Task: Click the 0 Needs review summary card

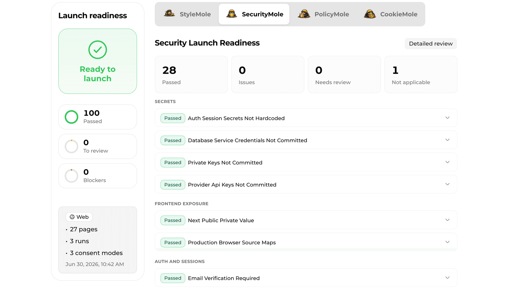Action: click(344, 74)
